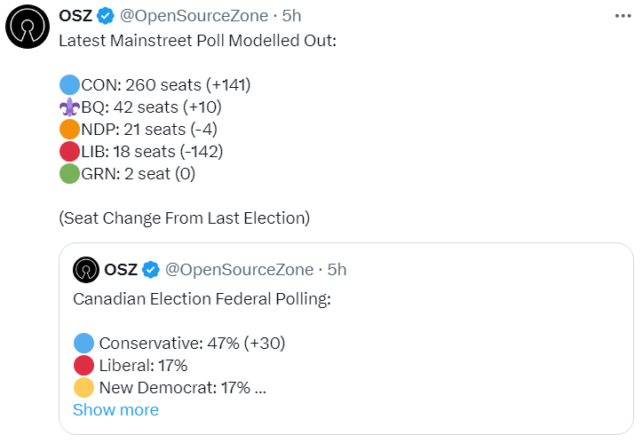Open @OpenSourceZone handle on main tweet

click(194, 16)
